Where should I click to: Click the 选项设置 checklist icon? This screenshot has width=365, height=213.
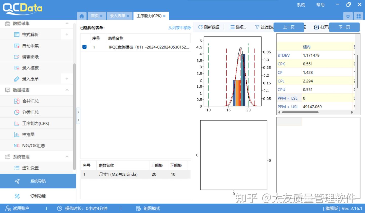click(x=17, y=168)
